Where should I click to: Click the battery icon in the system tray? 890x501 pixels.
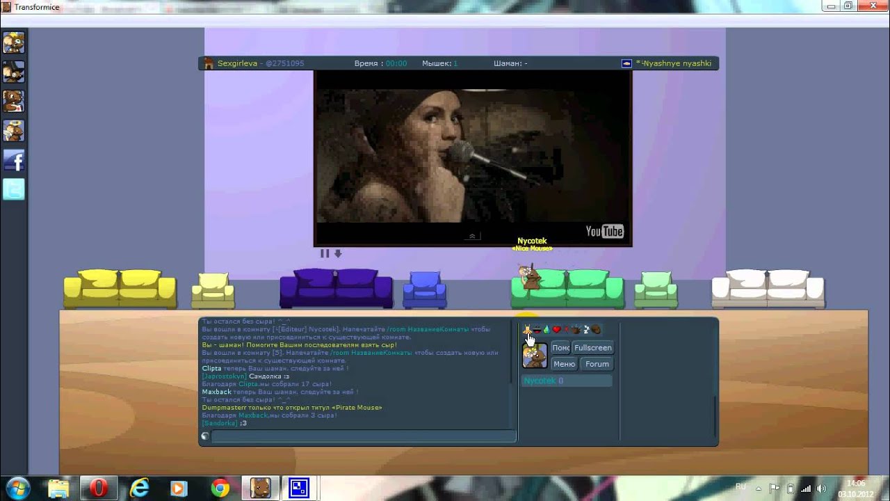click(790, 488)
